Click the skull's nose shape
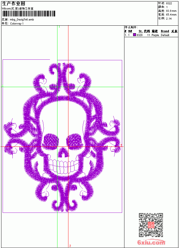Viewport: 179px width, 248px height. pos(63,153)
